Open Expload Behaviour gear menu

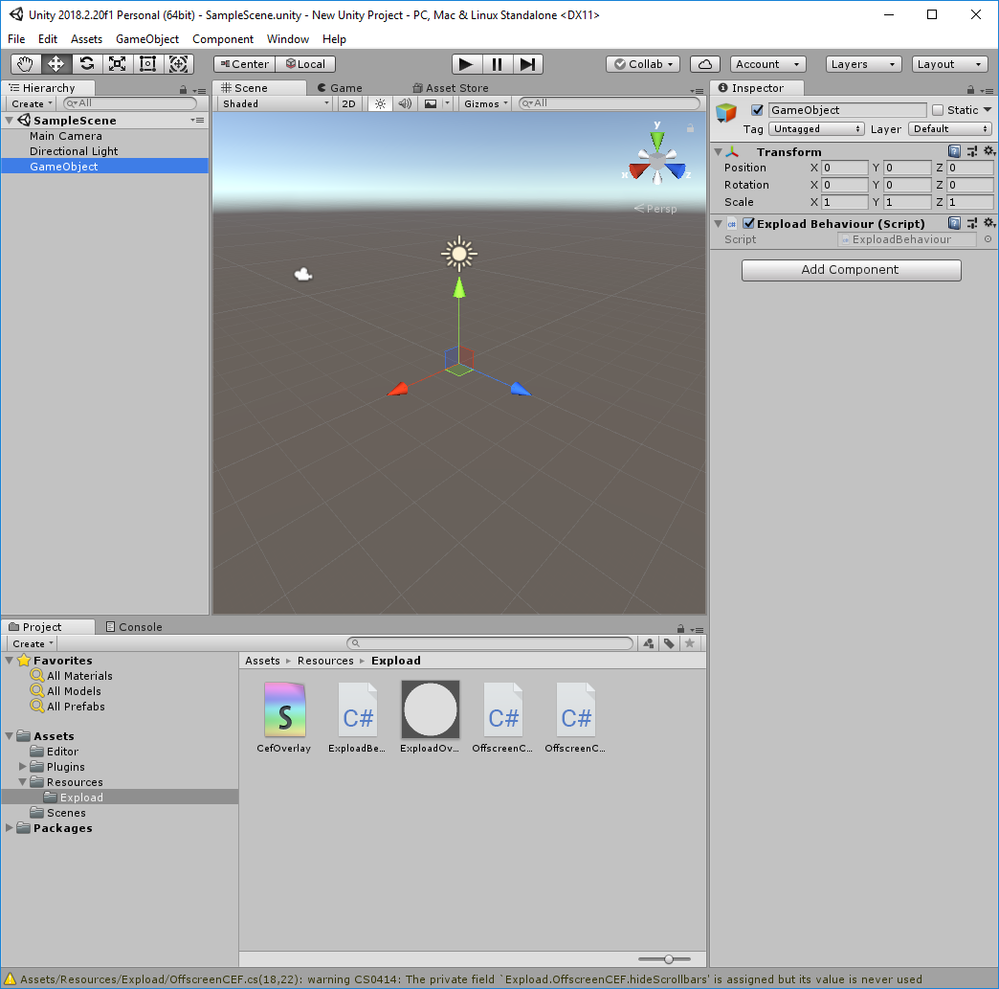pyautogui.click(x=989, y=222)
